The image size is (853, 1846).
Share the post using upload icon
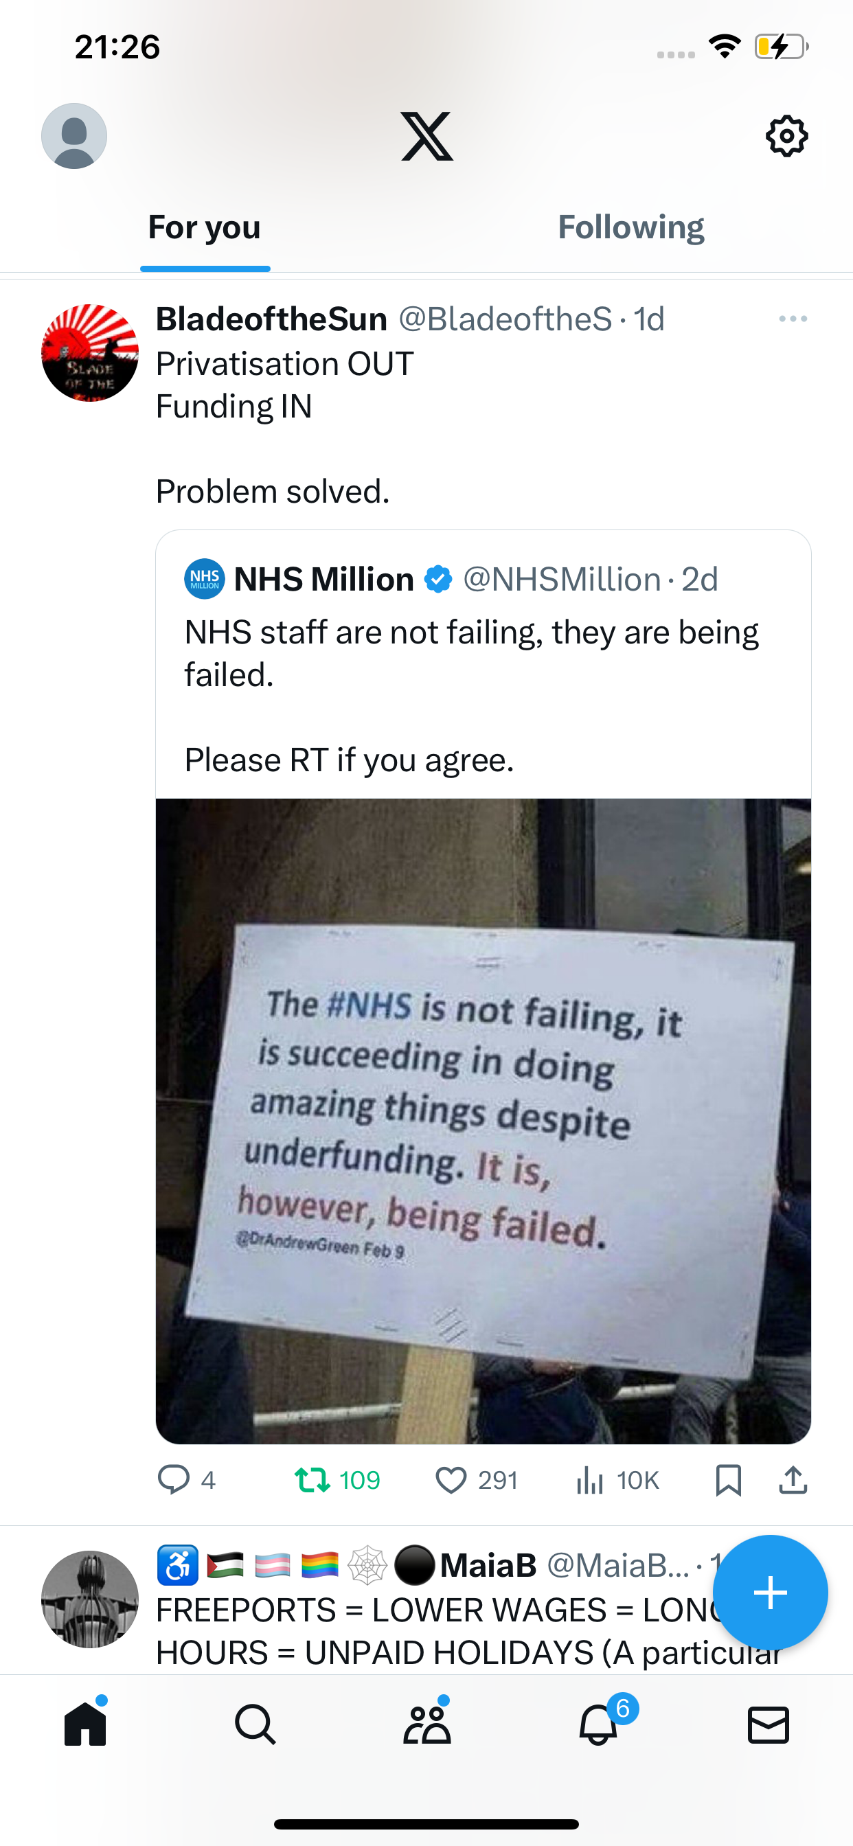pyautogui.click(x=793, y=1480)
